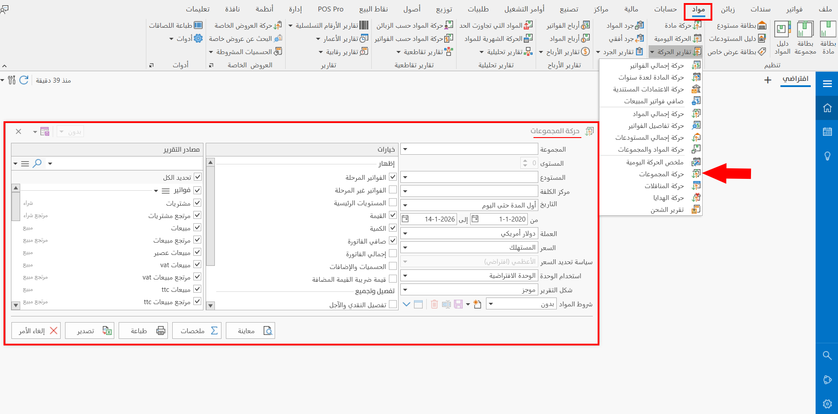
Task: Uncheck the الفواتير المرحلة checkbox
Action: 393,177
